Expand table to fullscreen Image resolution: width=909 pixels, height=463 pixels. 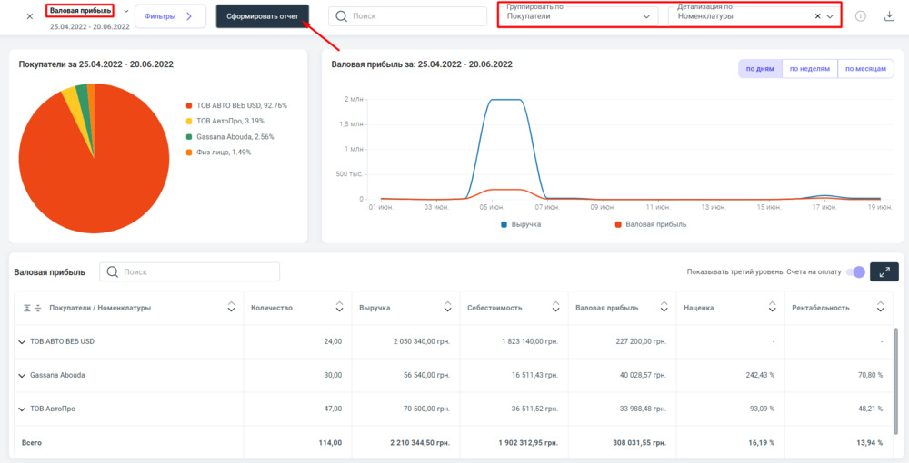point(884,272)
